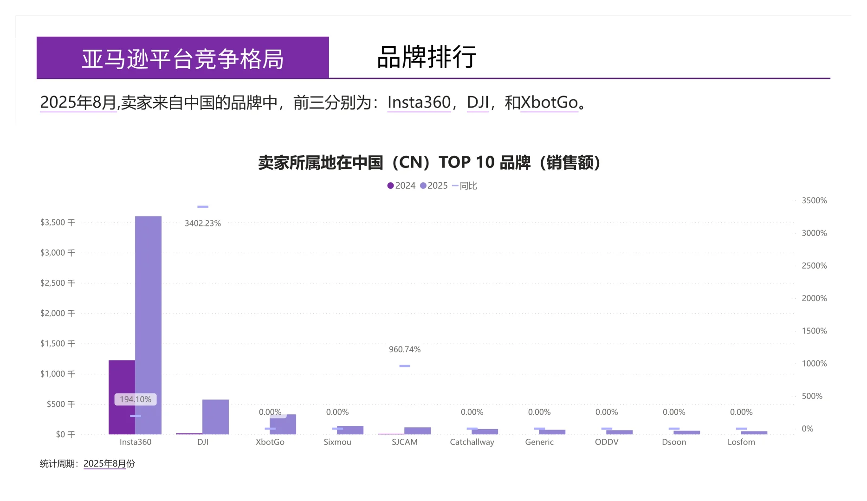867x501 pixels.
Task: Open the underlined Insta360 link in the summary sentence
Action: [x=419, y=103]
